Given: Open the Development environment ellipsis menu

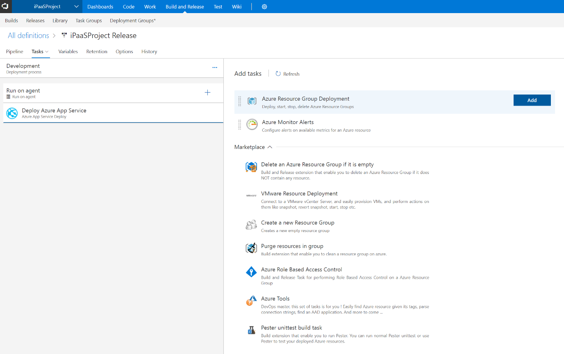Looking at the screenshot, I should pyautogui.click(x=215, y=68).
